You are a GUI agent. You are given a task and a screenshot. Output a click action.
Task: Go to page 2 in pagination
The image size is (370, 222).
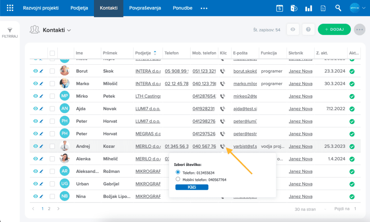pos(49,209)
